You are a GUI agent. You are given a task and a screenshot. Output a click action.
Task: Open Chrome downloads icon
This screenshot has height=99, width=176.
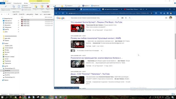164,13
